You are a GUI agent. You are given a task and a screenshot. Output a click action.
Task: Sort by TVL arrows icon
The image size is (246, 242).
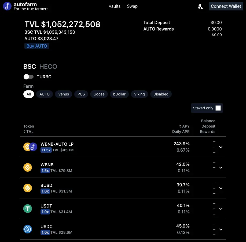point(24,132)
